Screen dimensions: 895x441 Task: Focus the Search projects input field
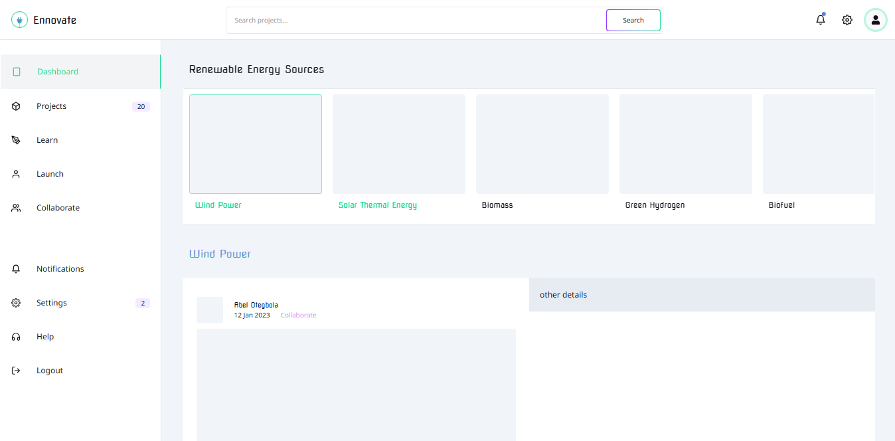pyautogui.click(x=416, y=21)
